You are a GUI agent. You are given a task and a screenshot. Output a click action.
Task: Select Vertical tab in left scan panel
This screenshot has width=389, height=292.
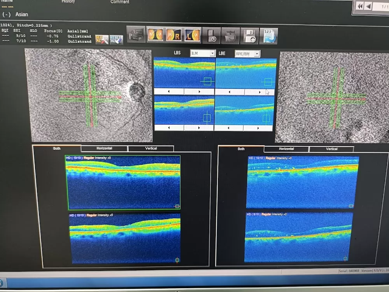pyautogui.click(x=151, y=148)
